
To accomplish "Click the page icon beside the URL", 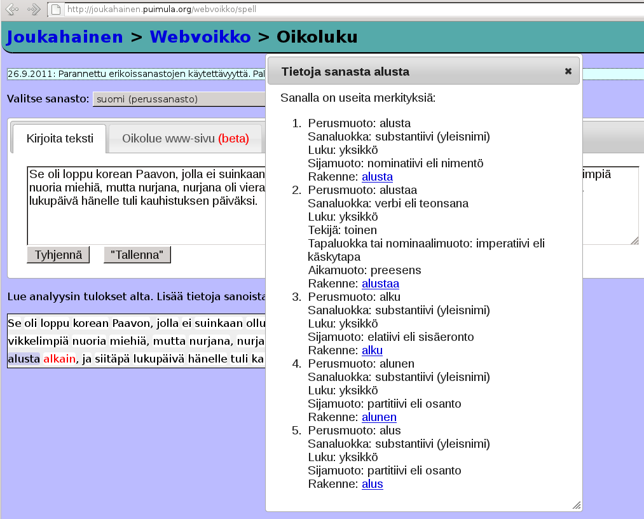I will point(56,9).
